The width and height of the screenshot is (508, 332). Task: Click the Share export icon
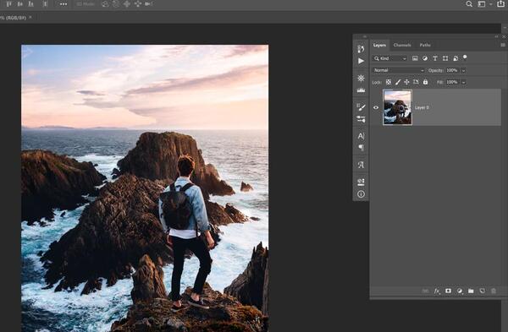[501, 3]
